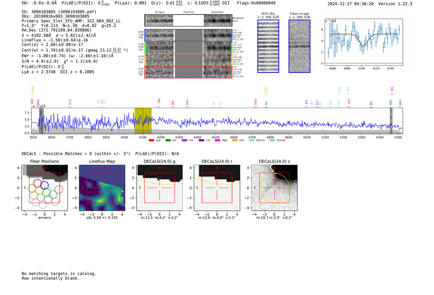This screenshot has height=295, width=434.
Task: Click the Weighted Sum 2D spectrum strip
Action: 188,20
